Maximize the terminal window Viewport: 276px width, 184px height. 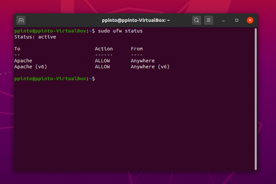click(237, 20)
